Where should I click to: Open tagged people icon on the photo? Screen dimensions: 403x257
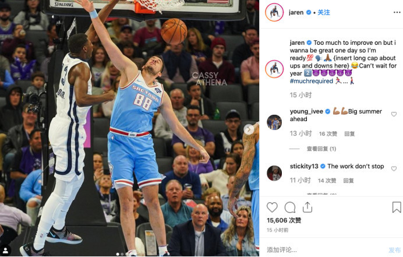pyautogui.click(x=5, y=250)
